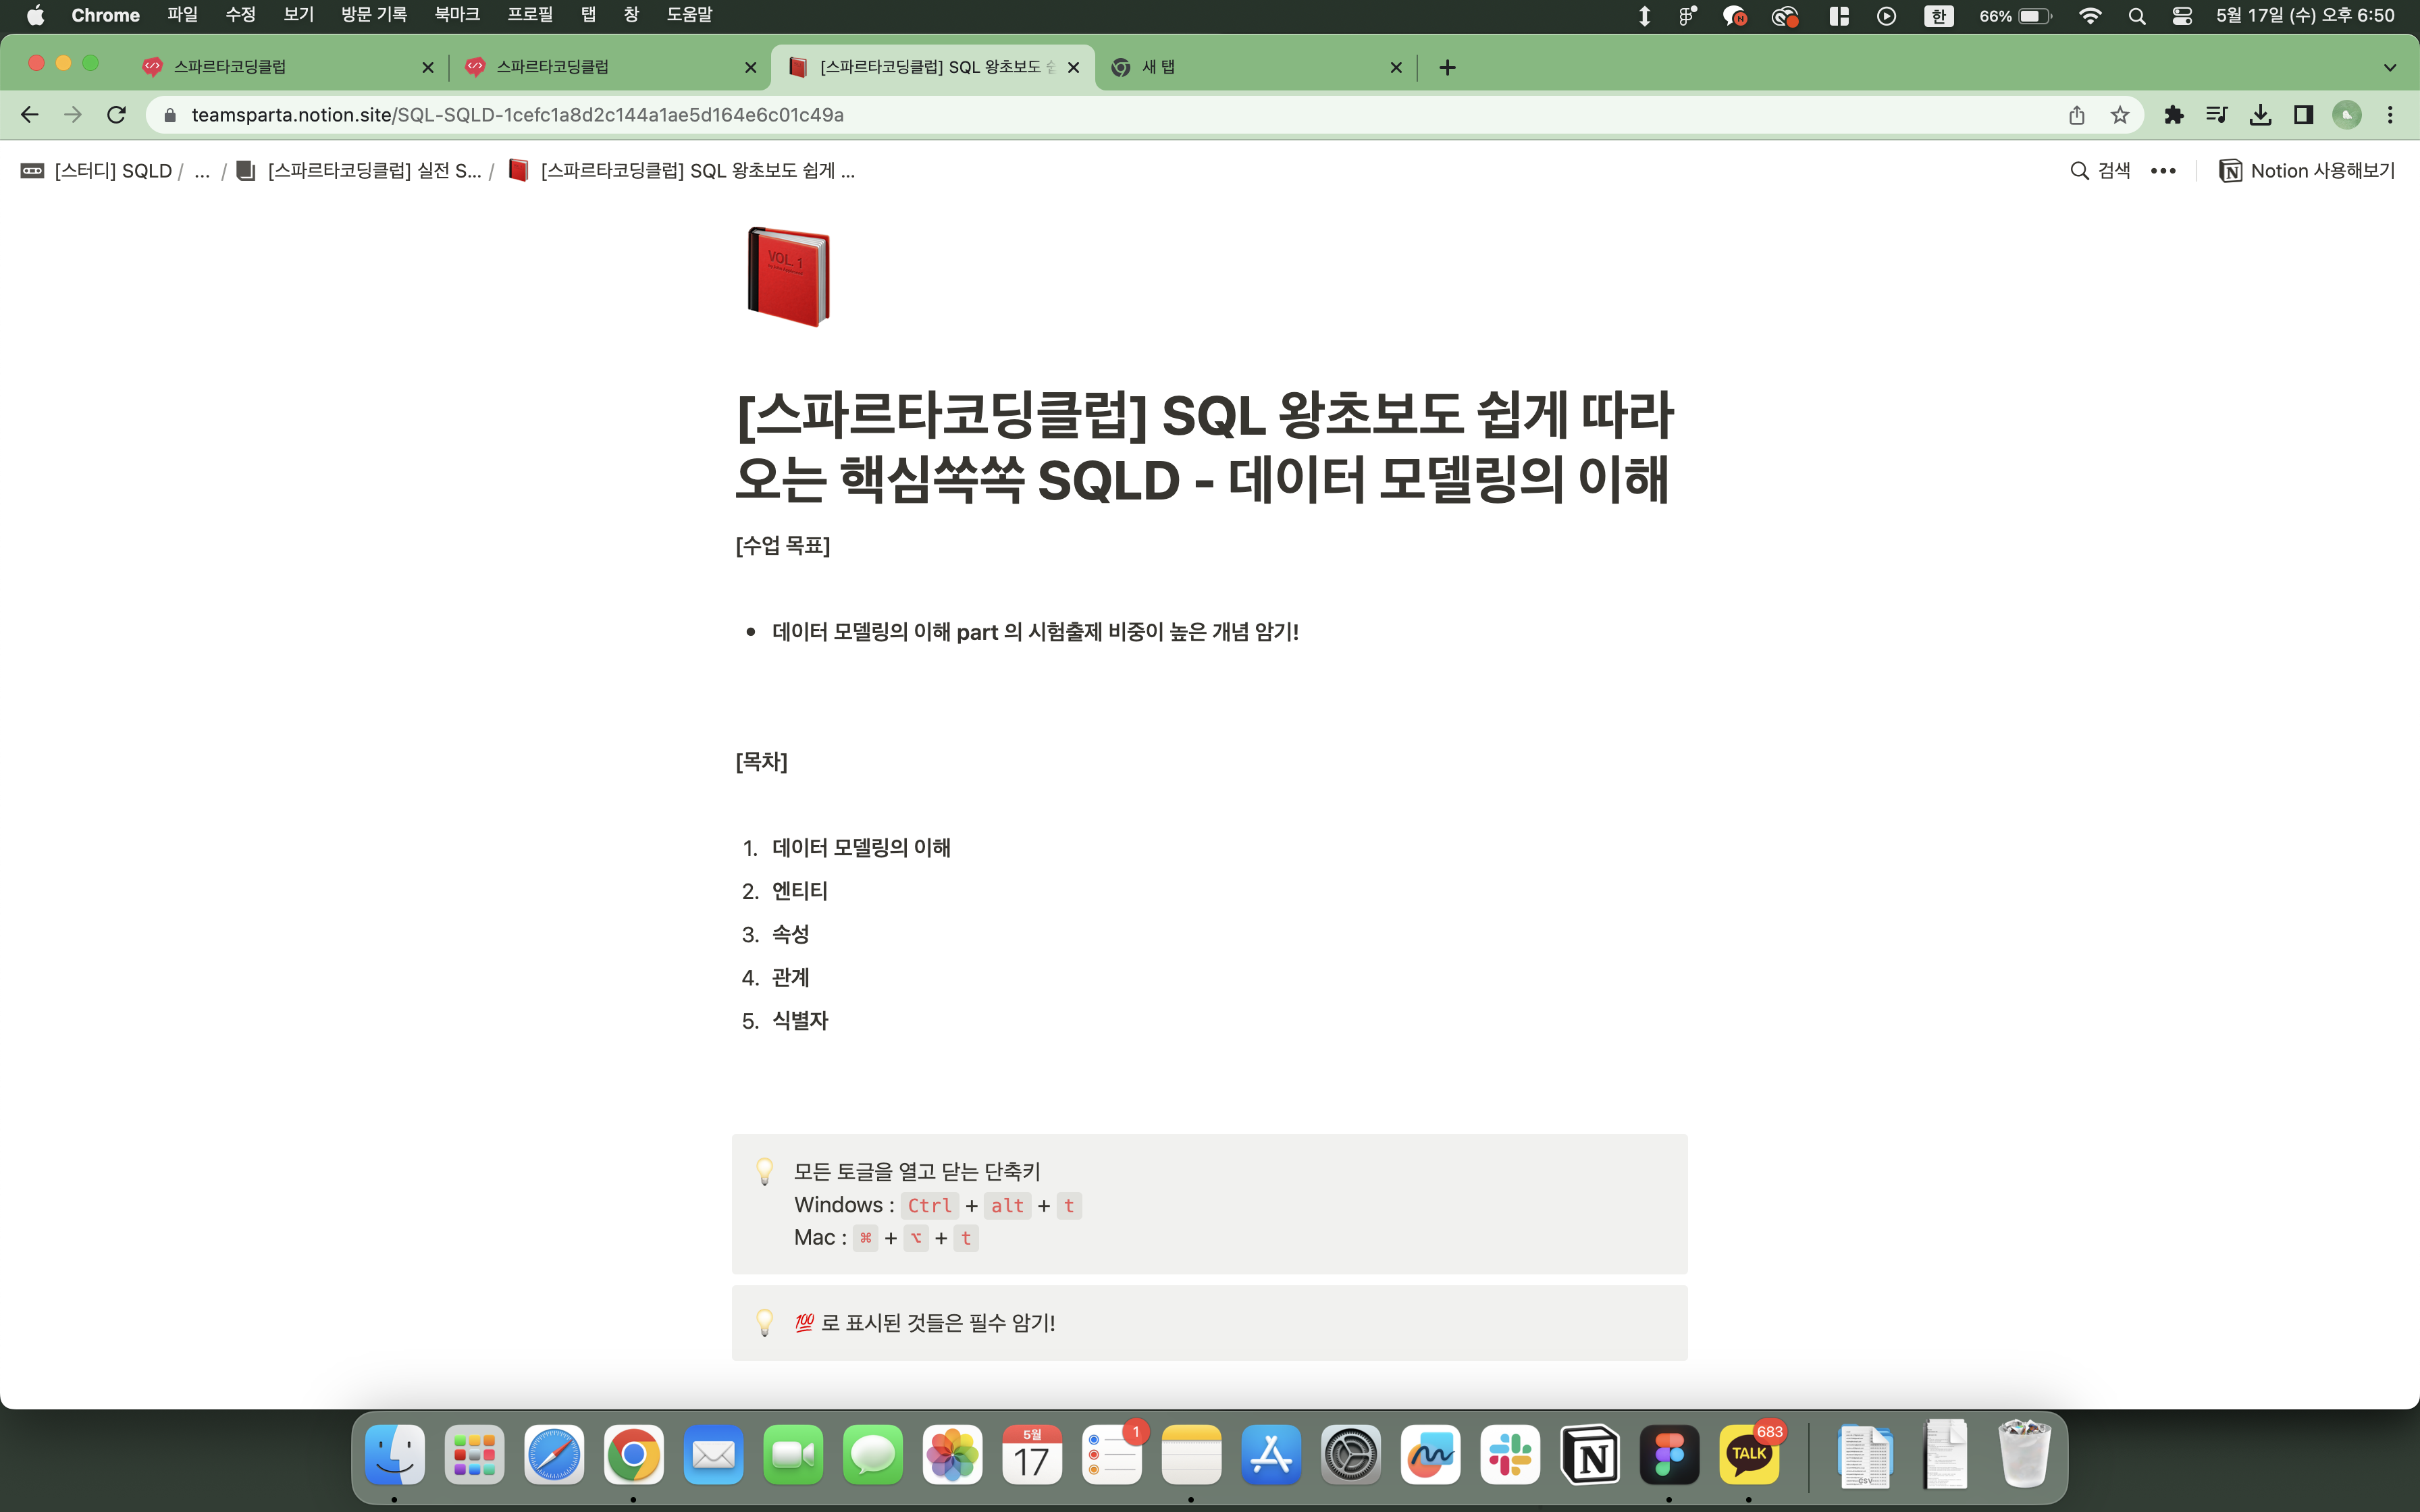Go back to the previous page
Screen dimensions: 2420x1512
click(x=29, y=115)
